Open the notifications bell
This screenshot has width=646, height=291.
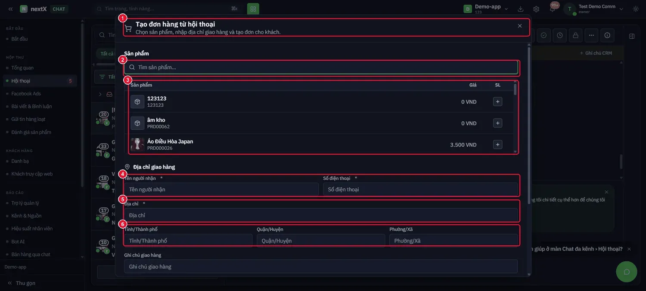(553, 9)
